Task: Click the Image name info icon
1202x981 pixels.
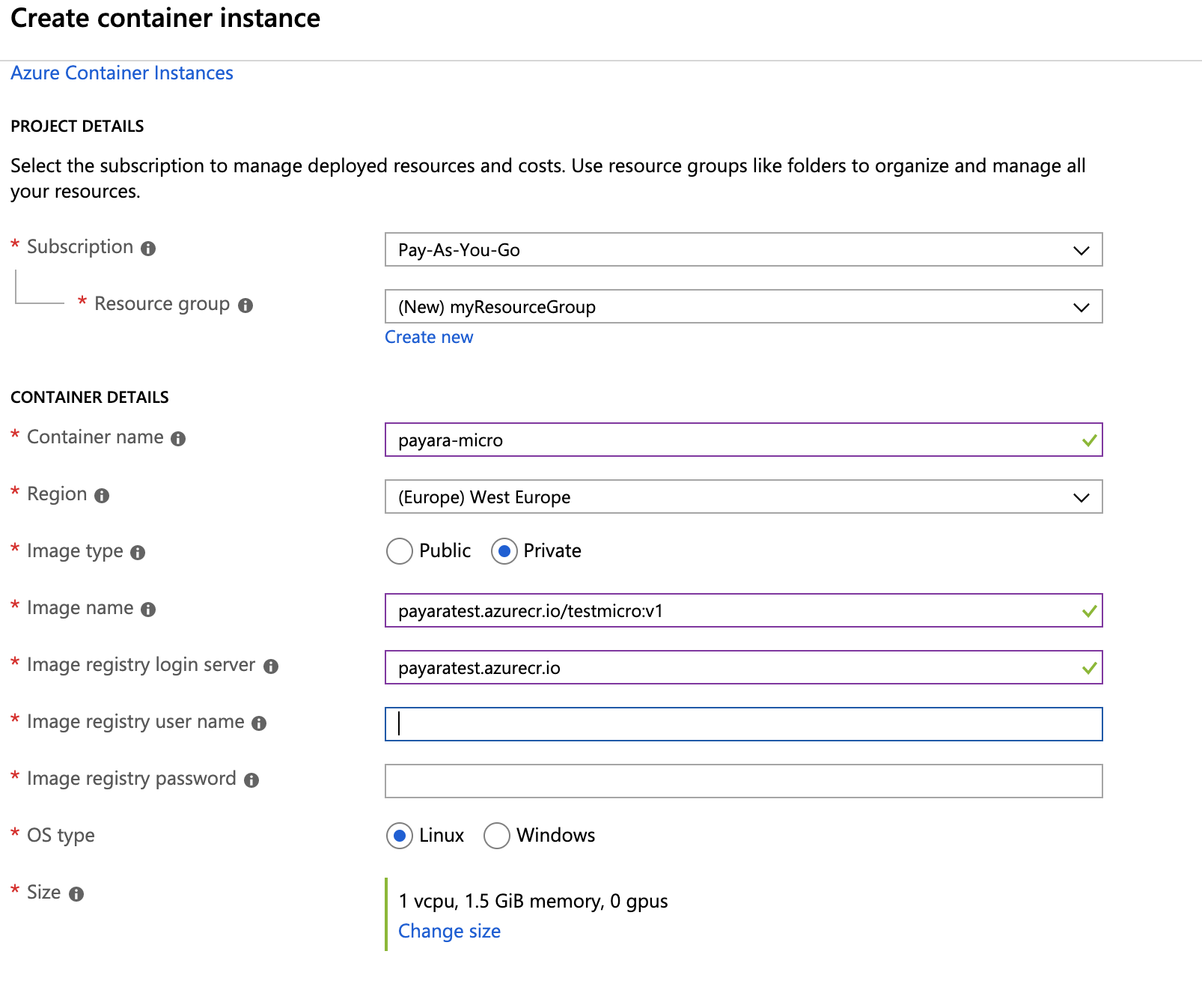Action: tap(148, 610)
